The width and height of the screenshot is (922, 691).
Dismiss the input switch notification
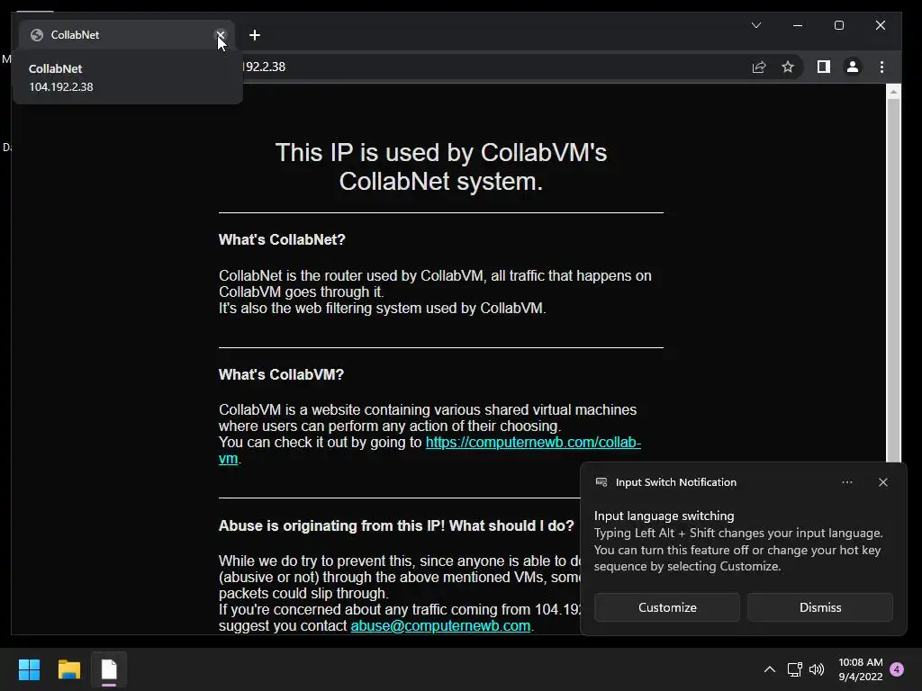click(x=819, y=607)
